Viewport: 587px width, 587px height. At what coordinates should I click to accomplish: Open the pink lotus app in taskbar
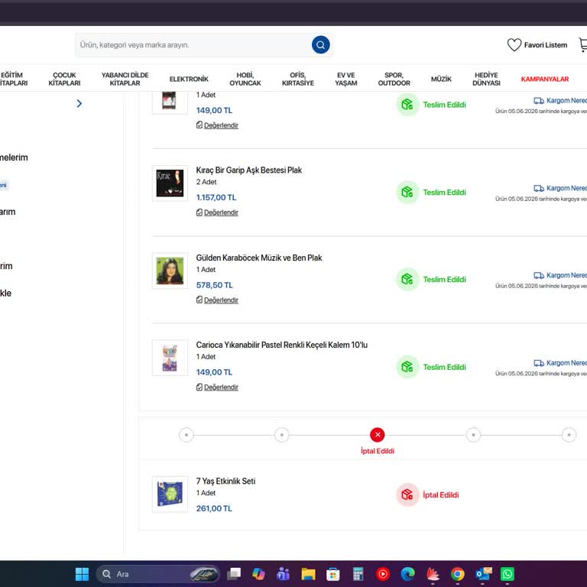point(433,574)
